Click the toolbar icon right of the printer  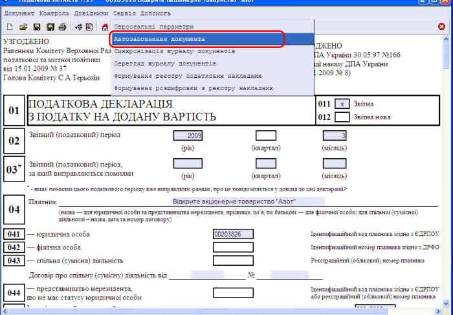[78, 27]
